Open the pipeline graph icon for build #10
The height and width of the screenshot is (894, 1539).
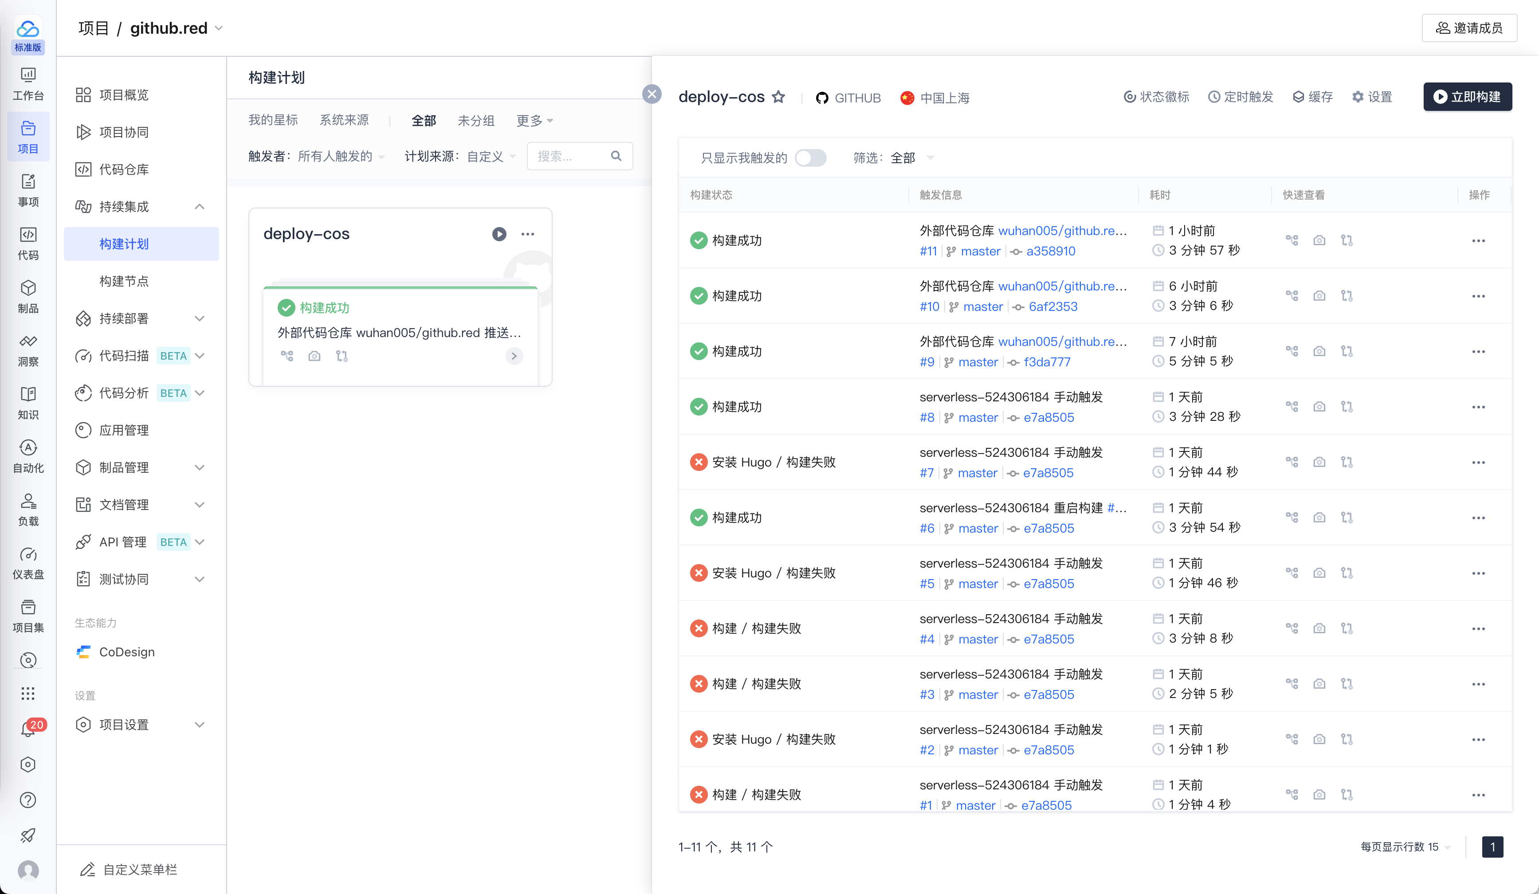pos(1292,296)
